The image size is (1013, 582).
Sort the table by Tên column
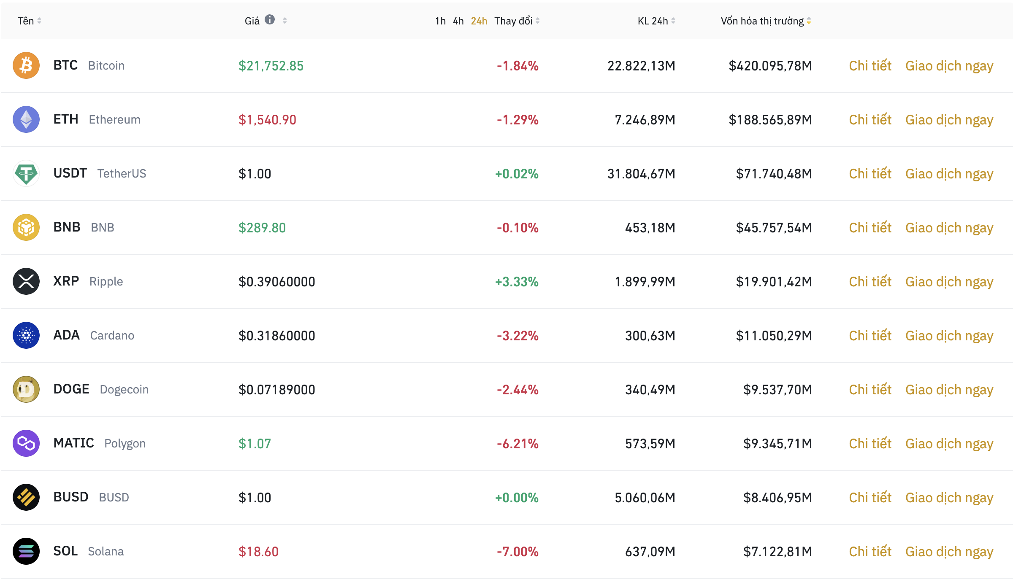(30, 21)
